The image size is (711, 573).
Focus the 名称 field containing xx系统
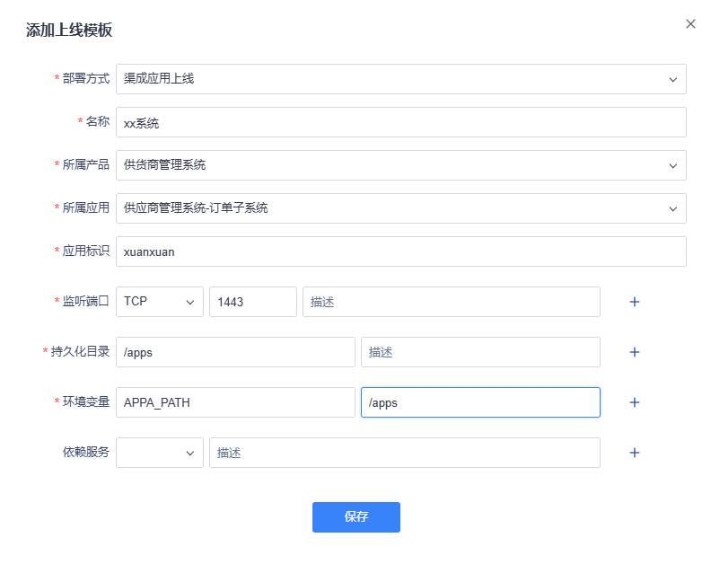pyautogui.click(x=400, y=122)
